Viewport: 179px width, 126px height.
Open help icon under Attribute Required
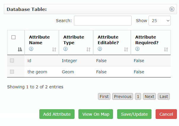pyautogui.click(x=137, y=49)
